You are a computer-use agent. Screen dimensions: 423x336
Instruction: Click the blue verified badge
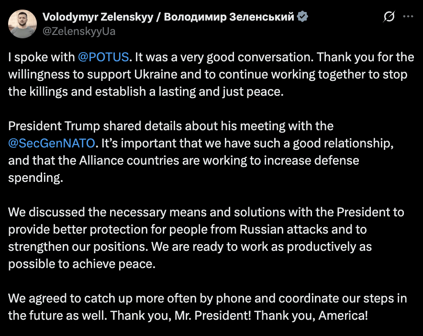[x=302, y=17]
